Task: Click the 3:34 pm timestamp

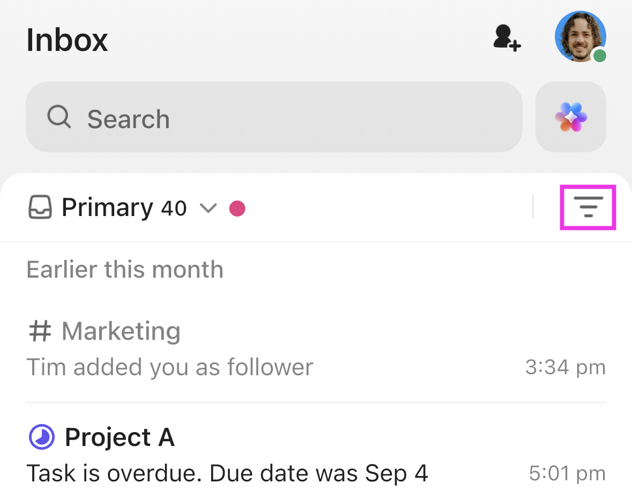Action: [x=566, y=367]
